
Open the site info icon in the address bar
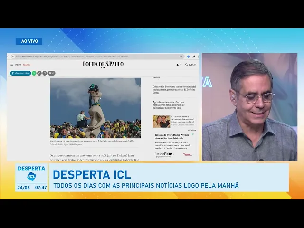pyautogui.click(x=13, y=57)
